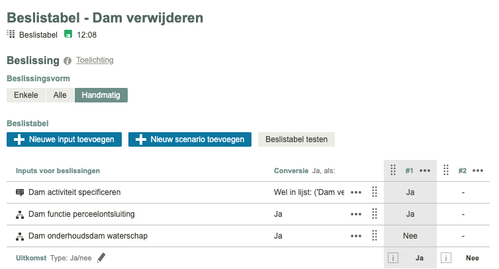The width and height of the screenshot is (499, 269).
Task: Open options menu for scenario #1
Action: tap(425, 171)
